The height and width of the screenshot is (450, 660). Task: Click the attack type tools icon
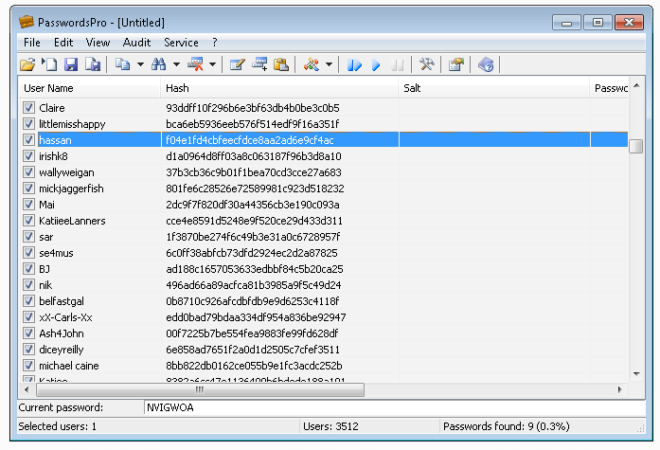coord(312,64)
